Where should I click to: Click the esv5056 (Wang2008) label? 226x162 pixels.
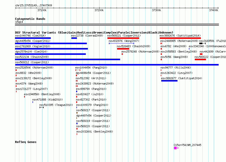tap(174, 57)
